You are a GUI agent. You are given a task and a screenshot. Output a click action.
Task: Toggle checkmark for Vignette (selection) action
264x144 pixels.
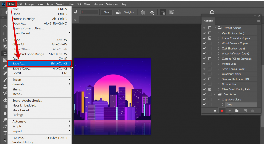pyautogui.click(x=204, y=33)
